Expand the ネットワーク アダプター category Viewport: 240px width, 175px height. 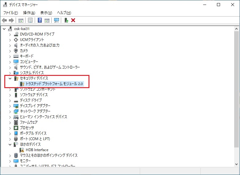pyautogui.click(x=10, y=111)
